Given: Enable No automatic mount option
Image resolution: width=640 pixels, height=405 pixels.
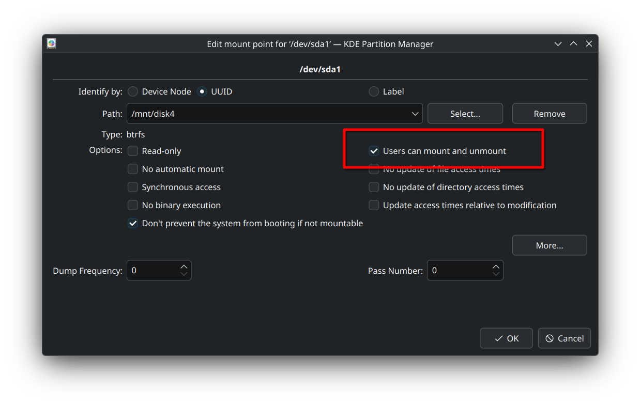Looking at the screenshot, I should 133,169.
